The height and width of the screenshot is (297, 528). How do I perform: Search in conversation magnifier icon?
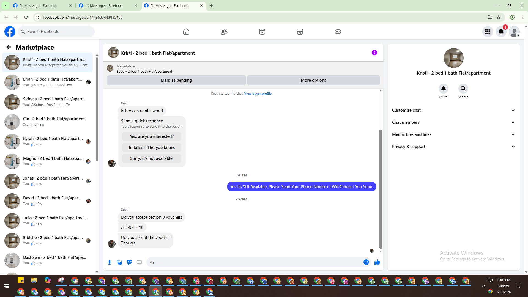pyautogui.click(x=463, y=89)
